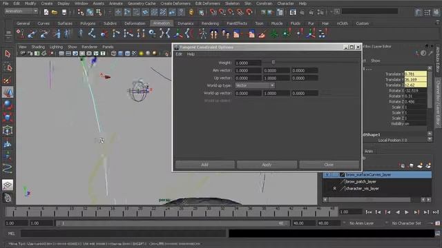Click the green locator constraint shelf icon

pyautogui.click(x=273, y=34)
